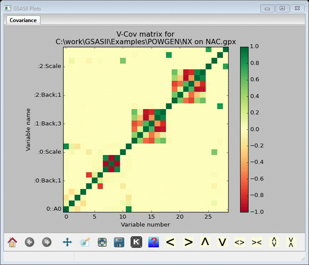
Task: Open help with question mark icon
Action: click(154, 242)
